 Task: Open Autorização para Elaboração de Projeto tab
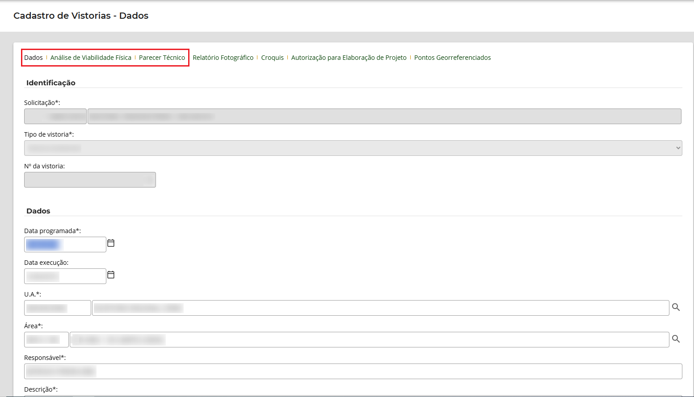tap(349, 58)
